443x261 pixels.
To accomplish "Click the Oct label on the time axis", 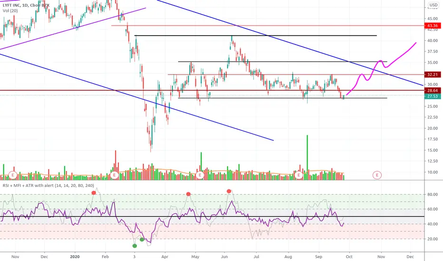I will pos(349,257).
